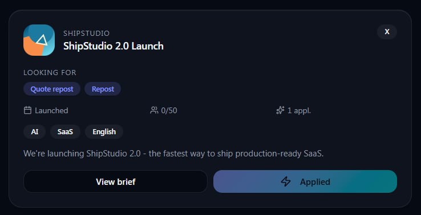
Task: Click the calendar icon beside Launched
Action: (x=27, y=110)
